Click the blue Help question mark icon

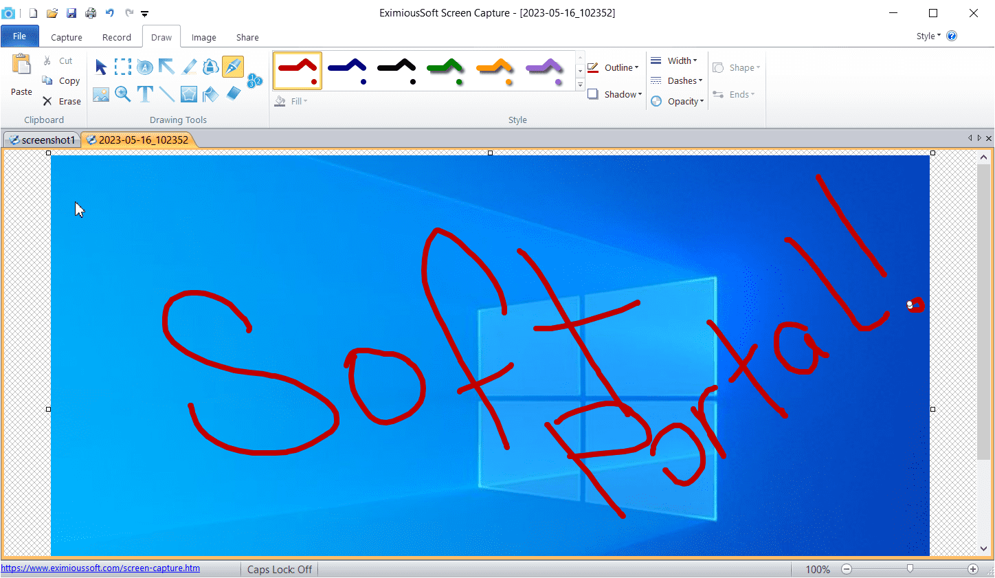tap(952, 36)
